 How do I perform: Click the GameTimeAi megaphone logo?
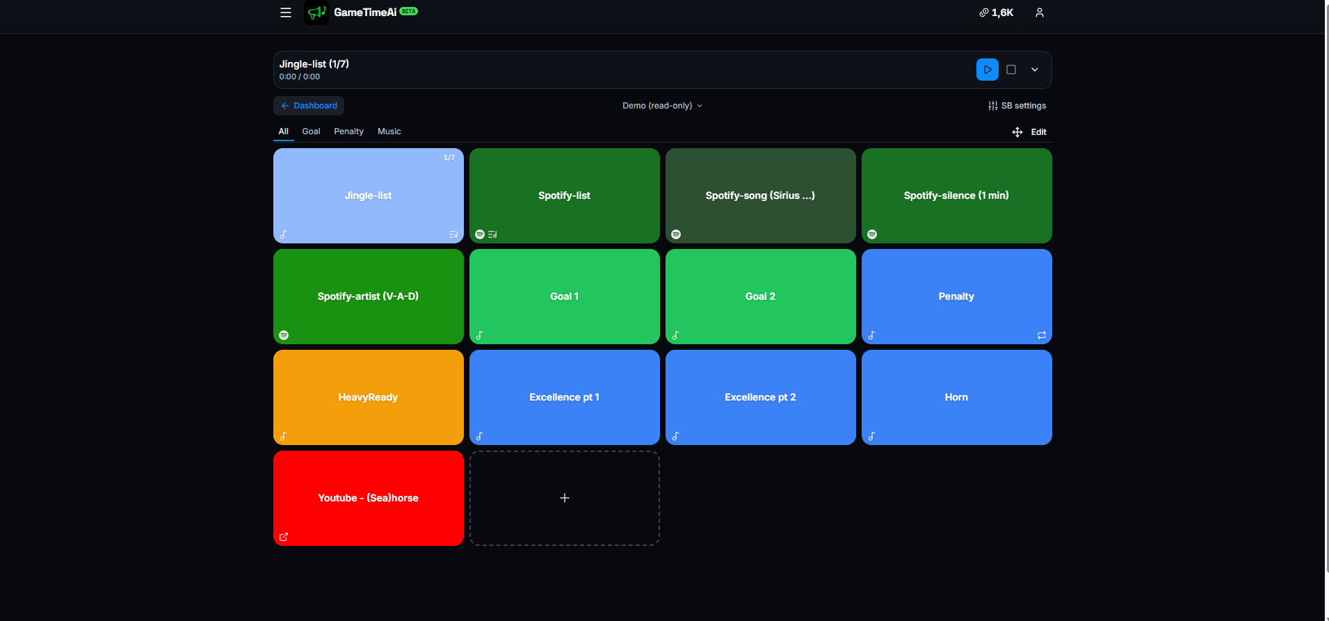[x=316, y=13]
